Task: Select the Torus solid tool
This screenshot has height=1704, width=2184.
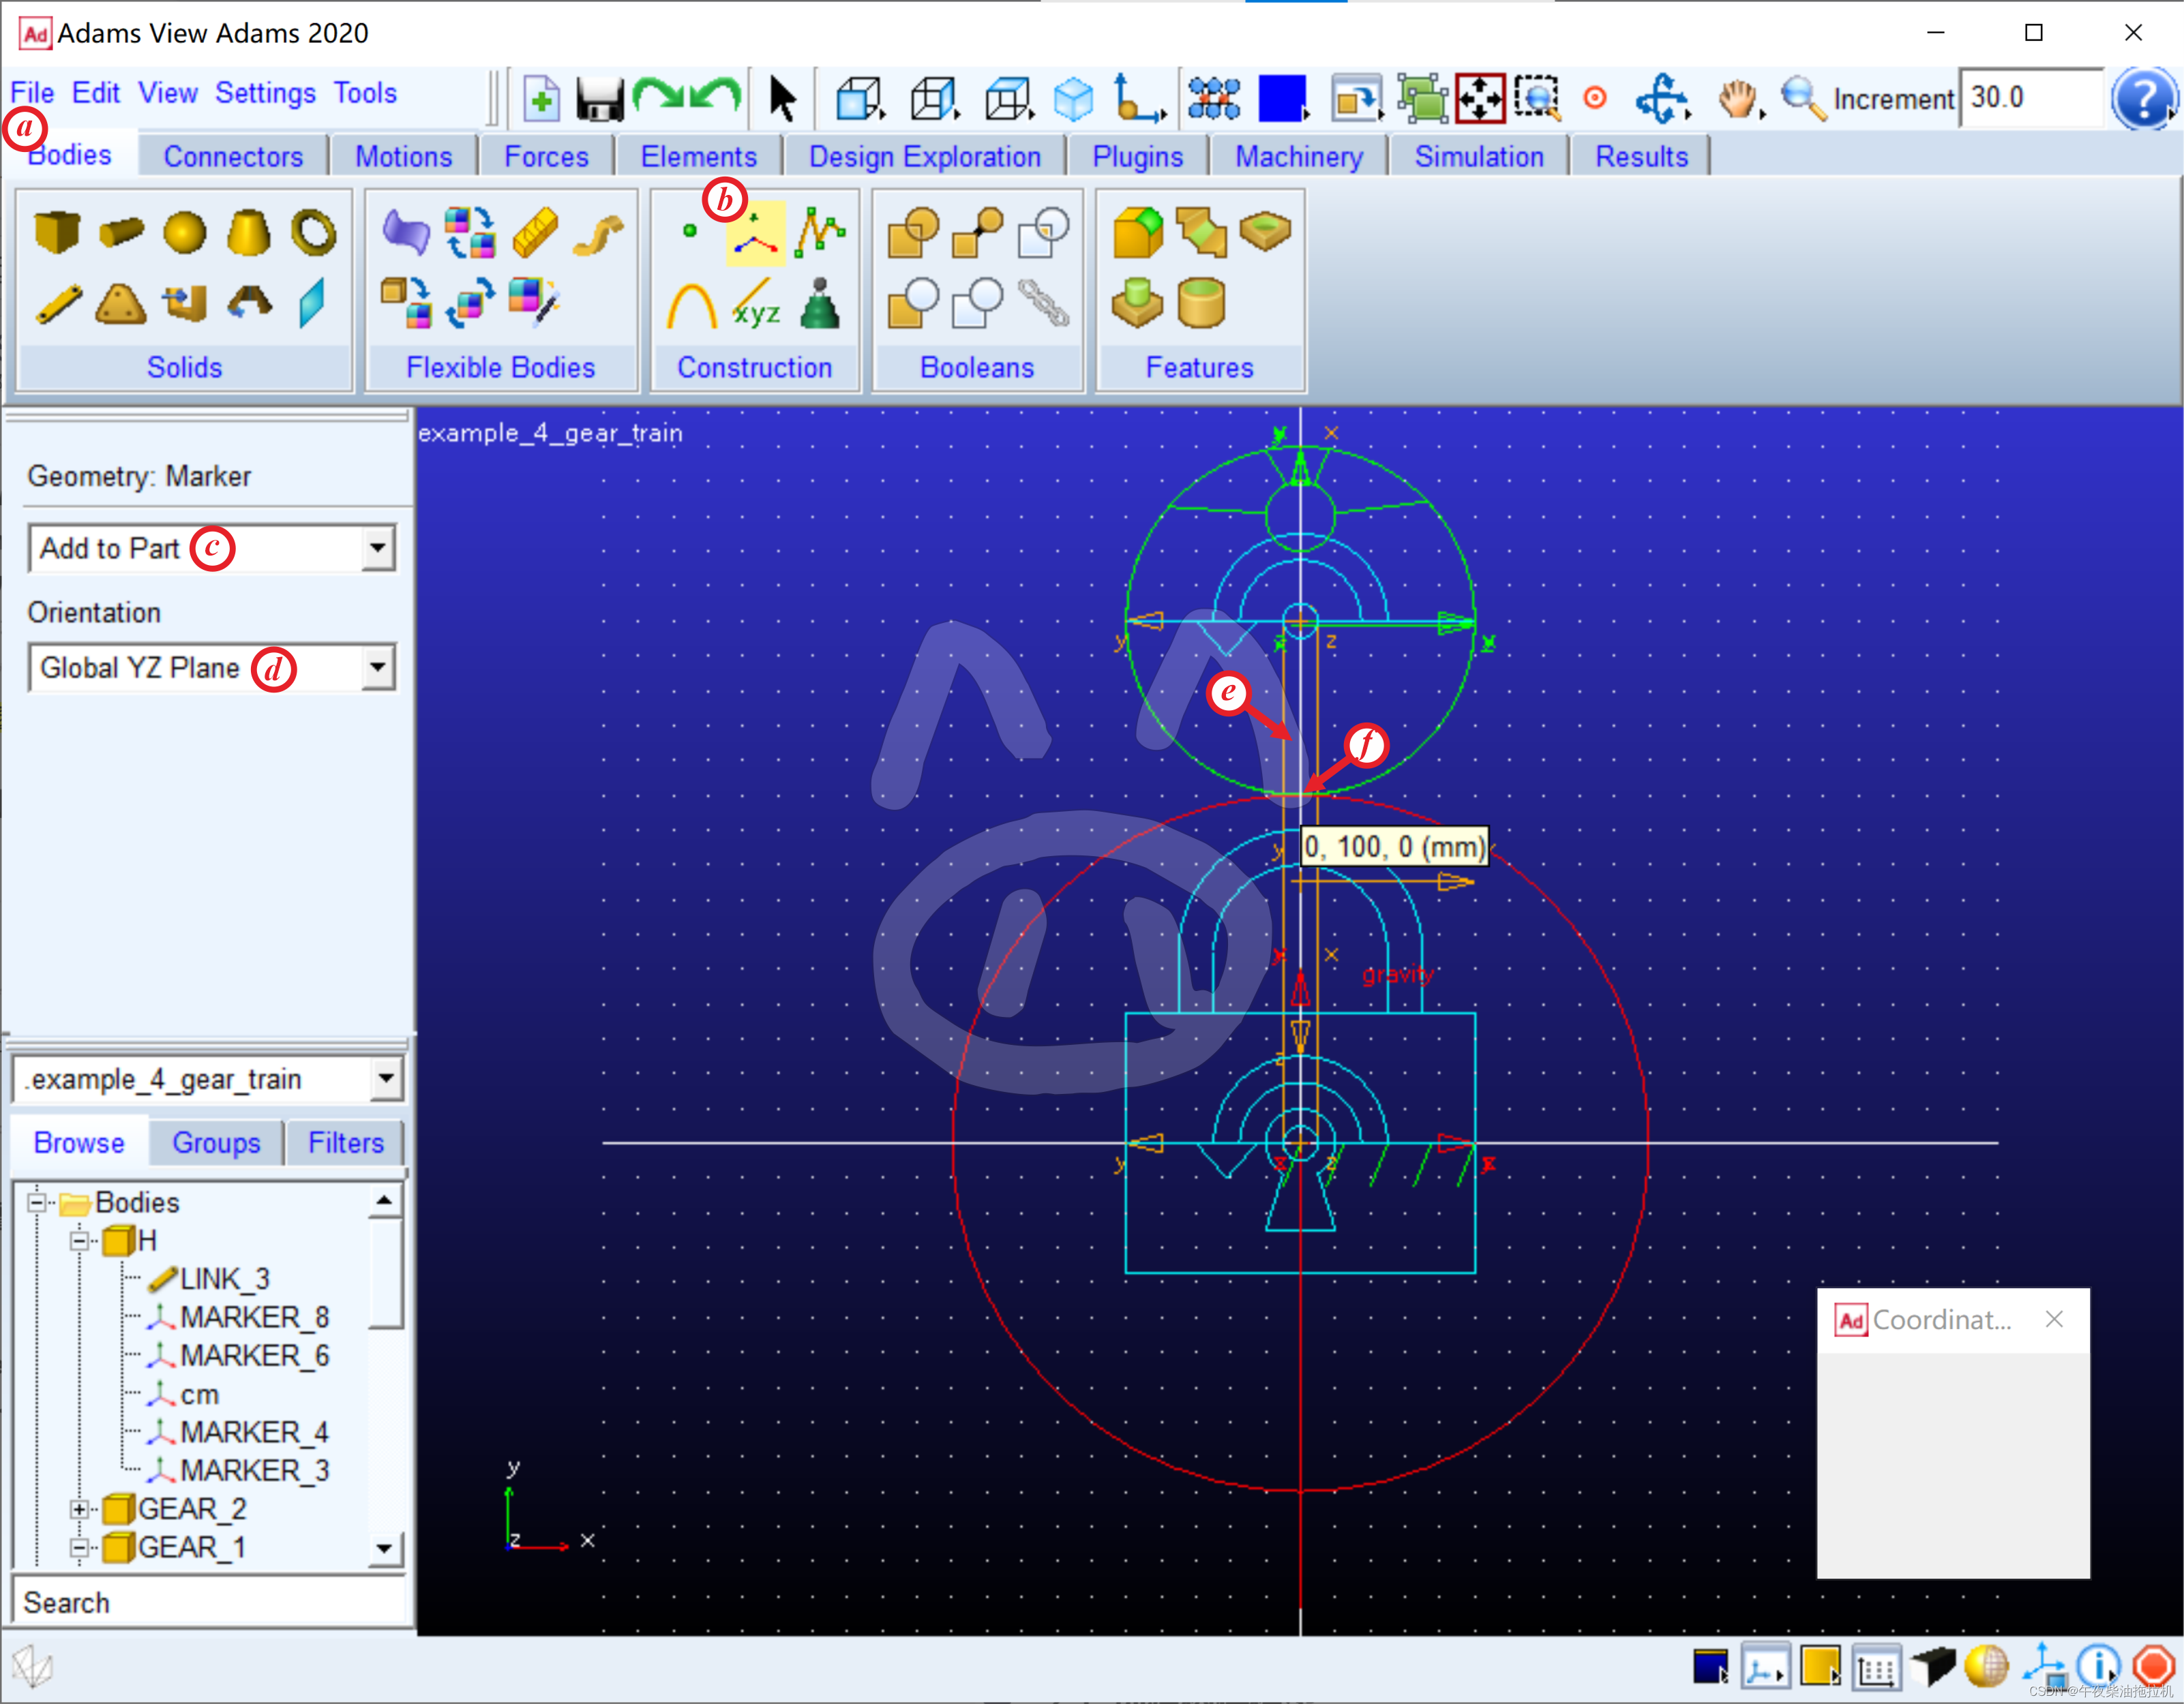Action: (x=313, y=232)
